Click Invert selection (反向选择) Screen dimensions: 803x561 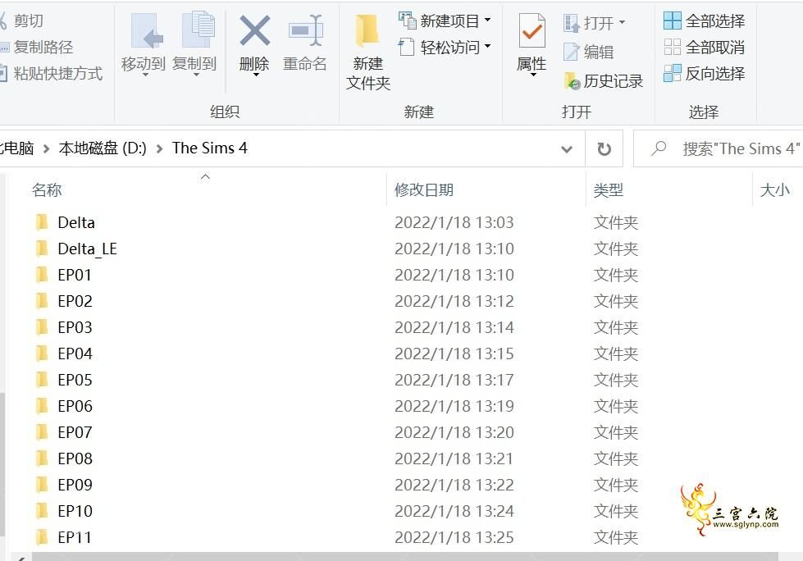tap(704, 73)
